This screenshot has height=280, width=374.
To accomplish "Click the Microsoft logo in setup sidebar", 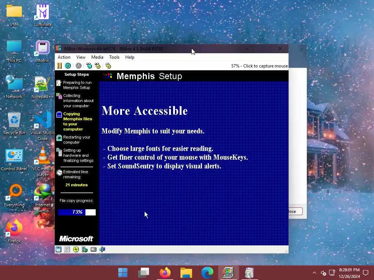I will coord(76,238).
